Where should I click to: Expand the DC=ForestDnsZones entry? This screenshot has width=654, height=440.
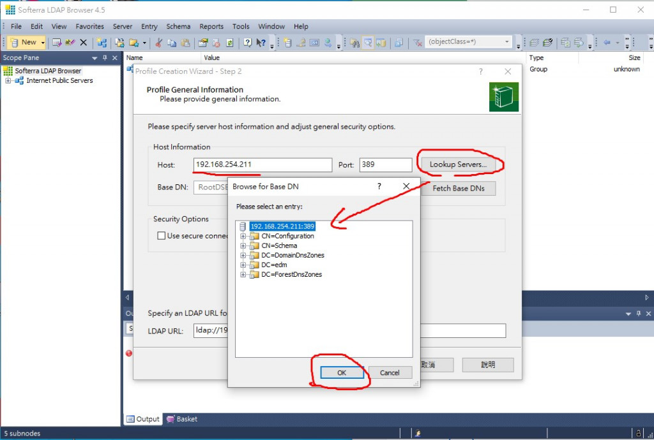(x=243, y=274)
